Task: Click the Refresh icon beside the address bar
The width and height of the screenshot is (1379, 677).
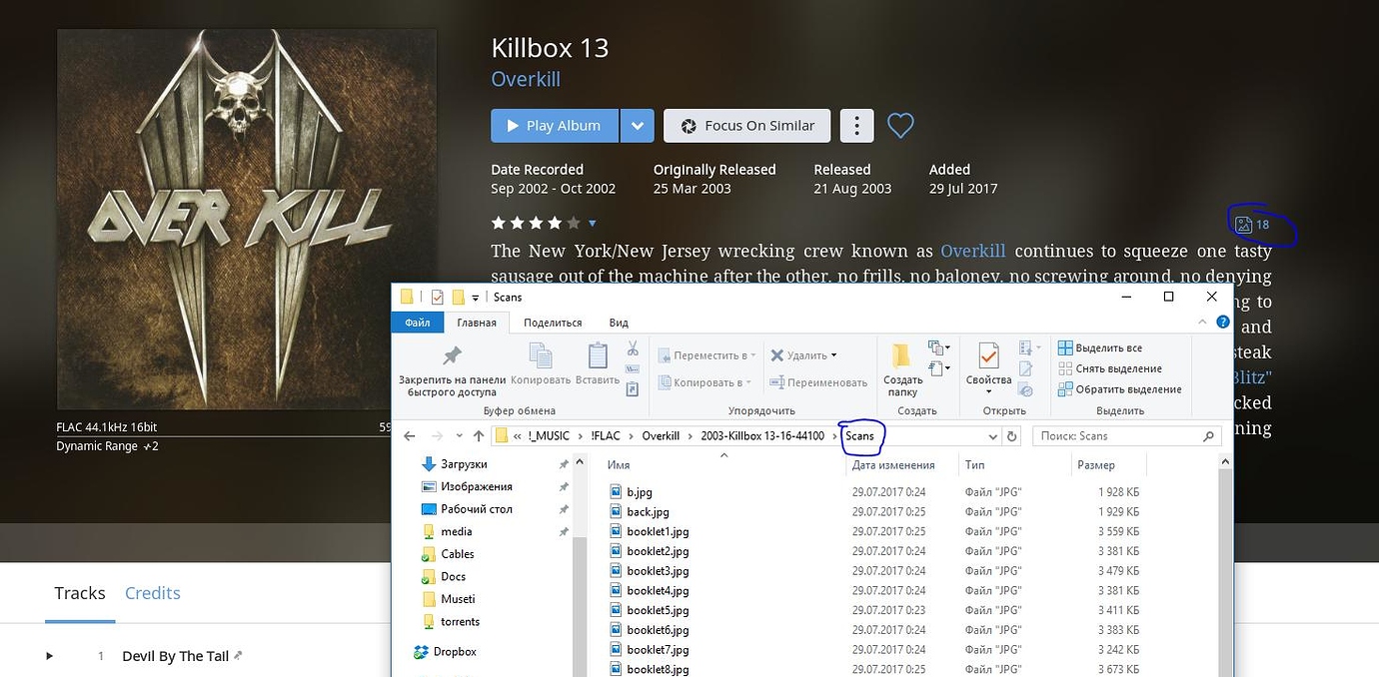Action: (1012, 436)
